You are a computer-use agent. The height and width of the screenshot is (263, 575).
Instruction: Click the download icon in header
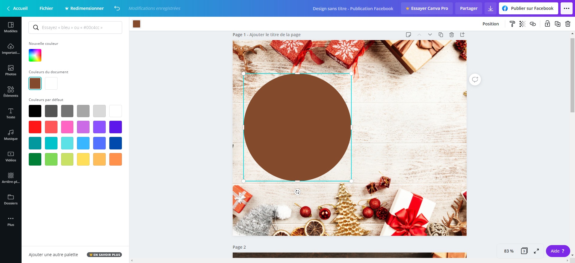click(x=491, y=8)
